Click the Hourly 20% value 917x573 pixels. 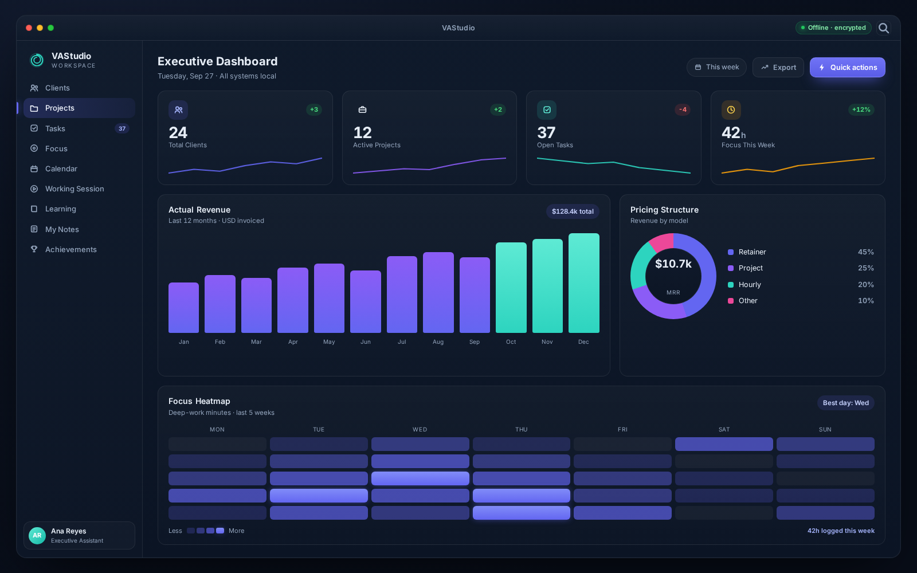[x=865, y=285]
